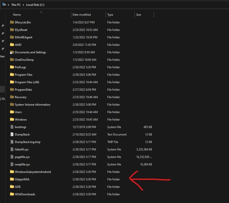Screen dimensions: 229x203
Task: Click the ProgramData folder icon
Action: tap(12, 89)
